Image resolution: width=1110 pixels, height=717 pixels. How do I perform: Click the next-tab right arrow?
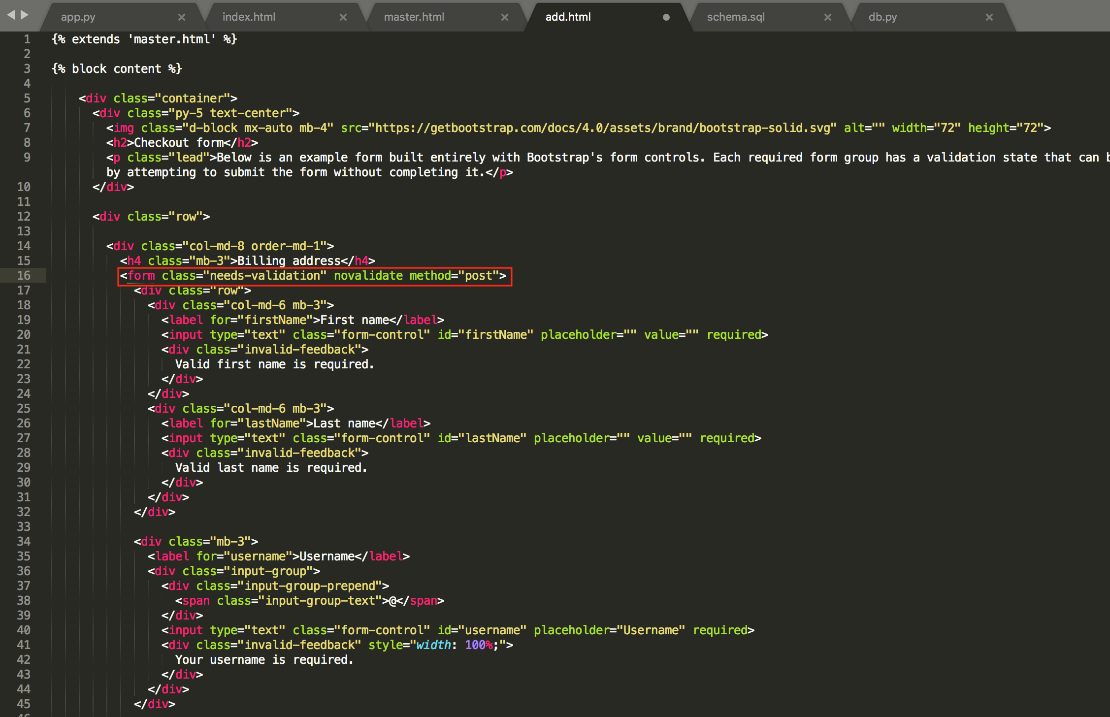(24, 15)
